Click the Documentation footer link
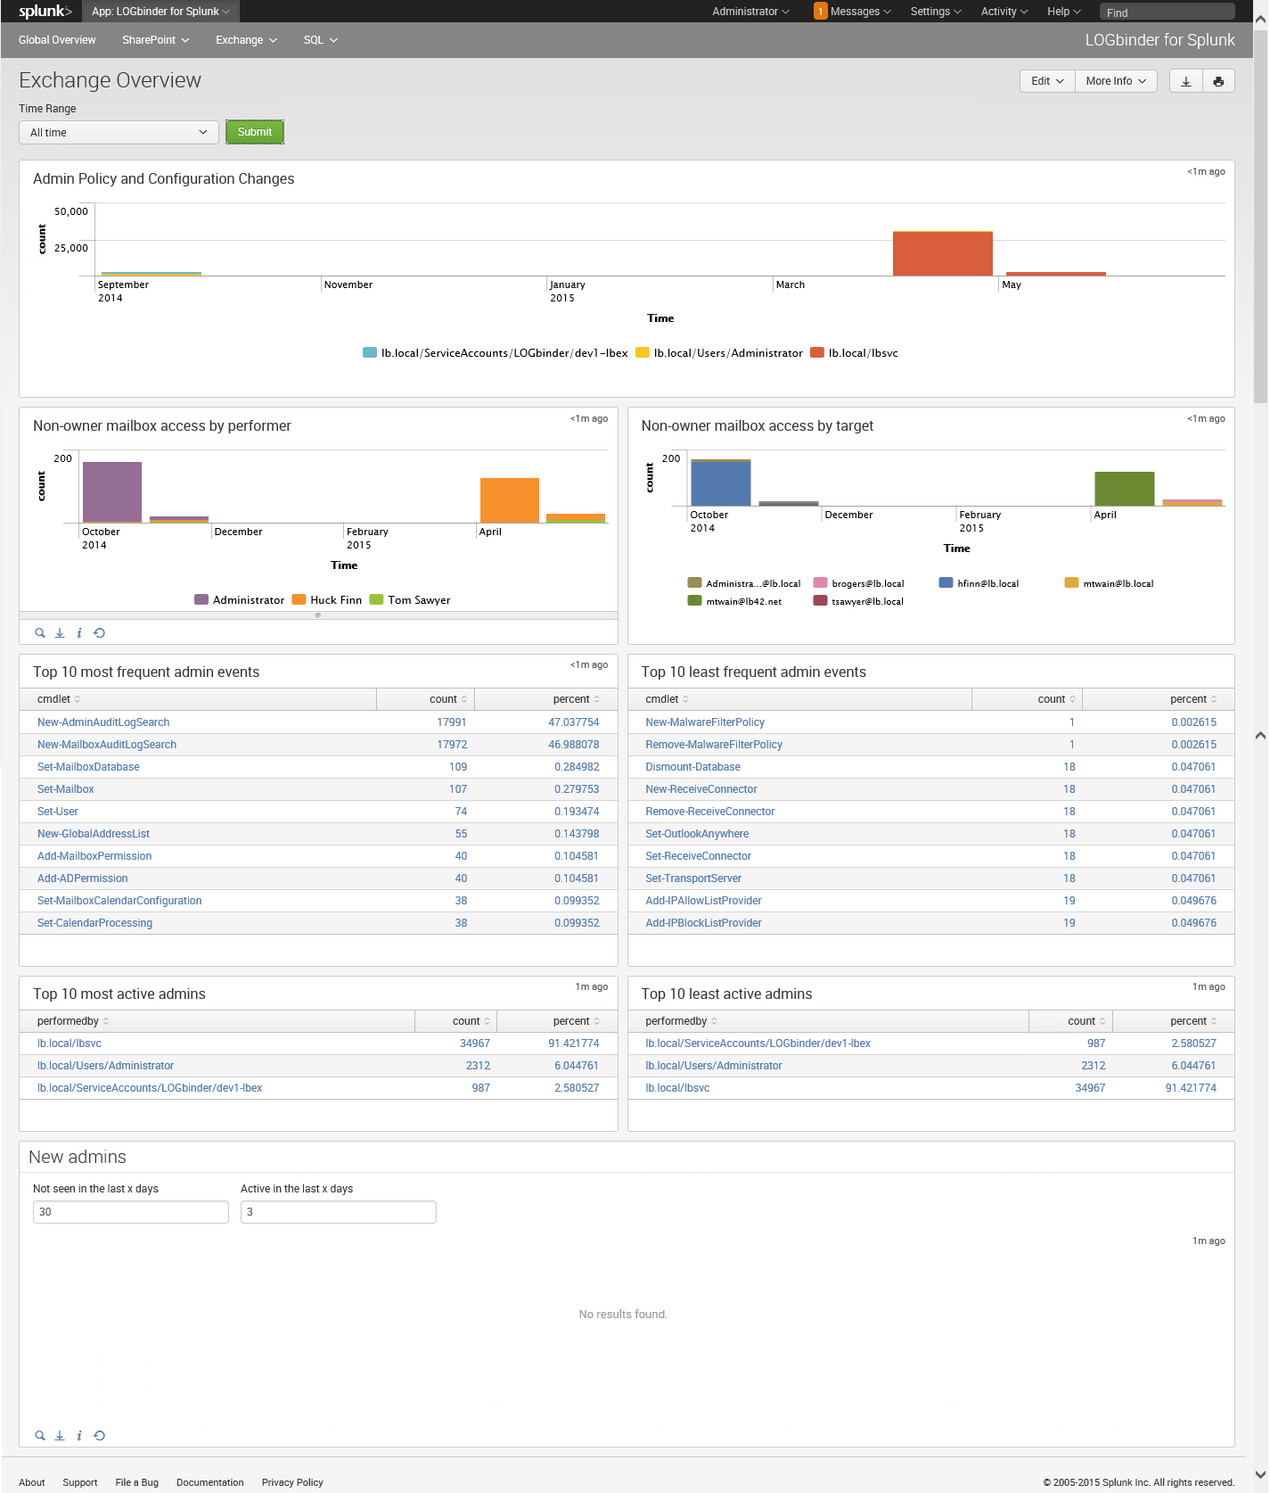Image resolution: width=1270 pixels, height=1493 pixels. click(x=210, y=1482)
